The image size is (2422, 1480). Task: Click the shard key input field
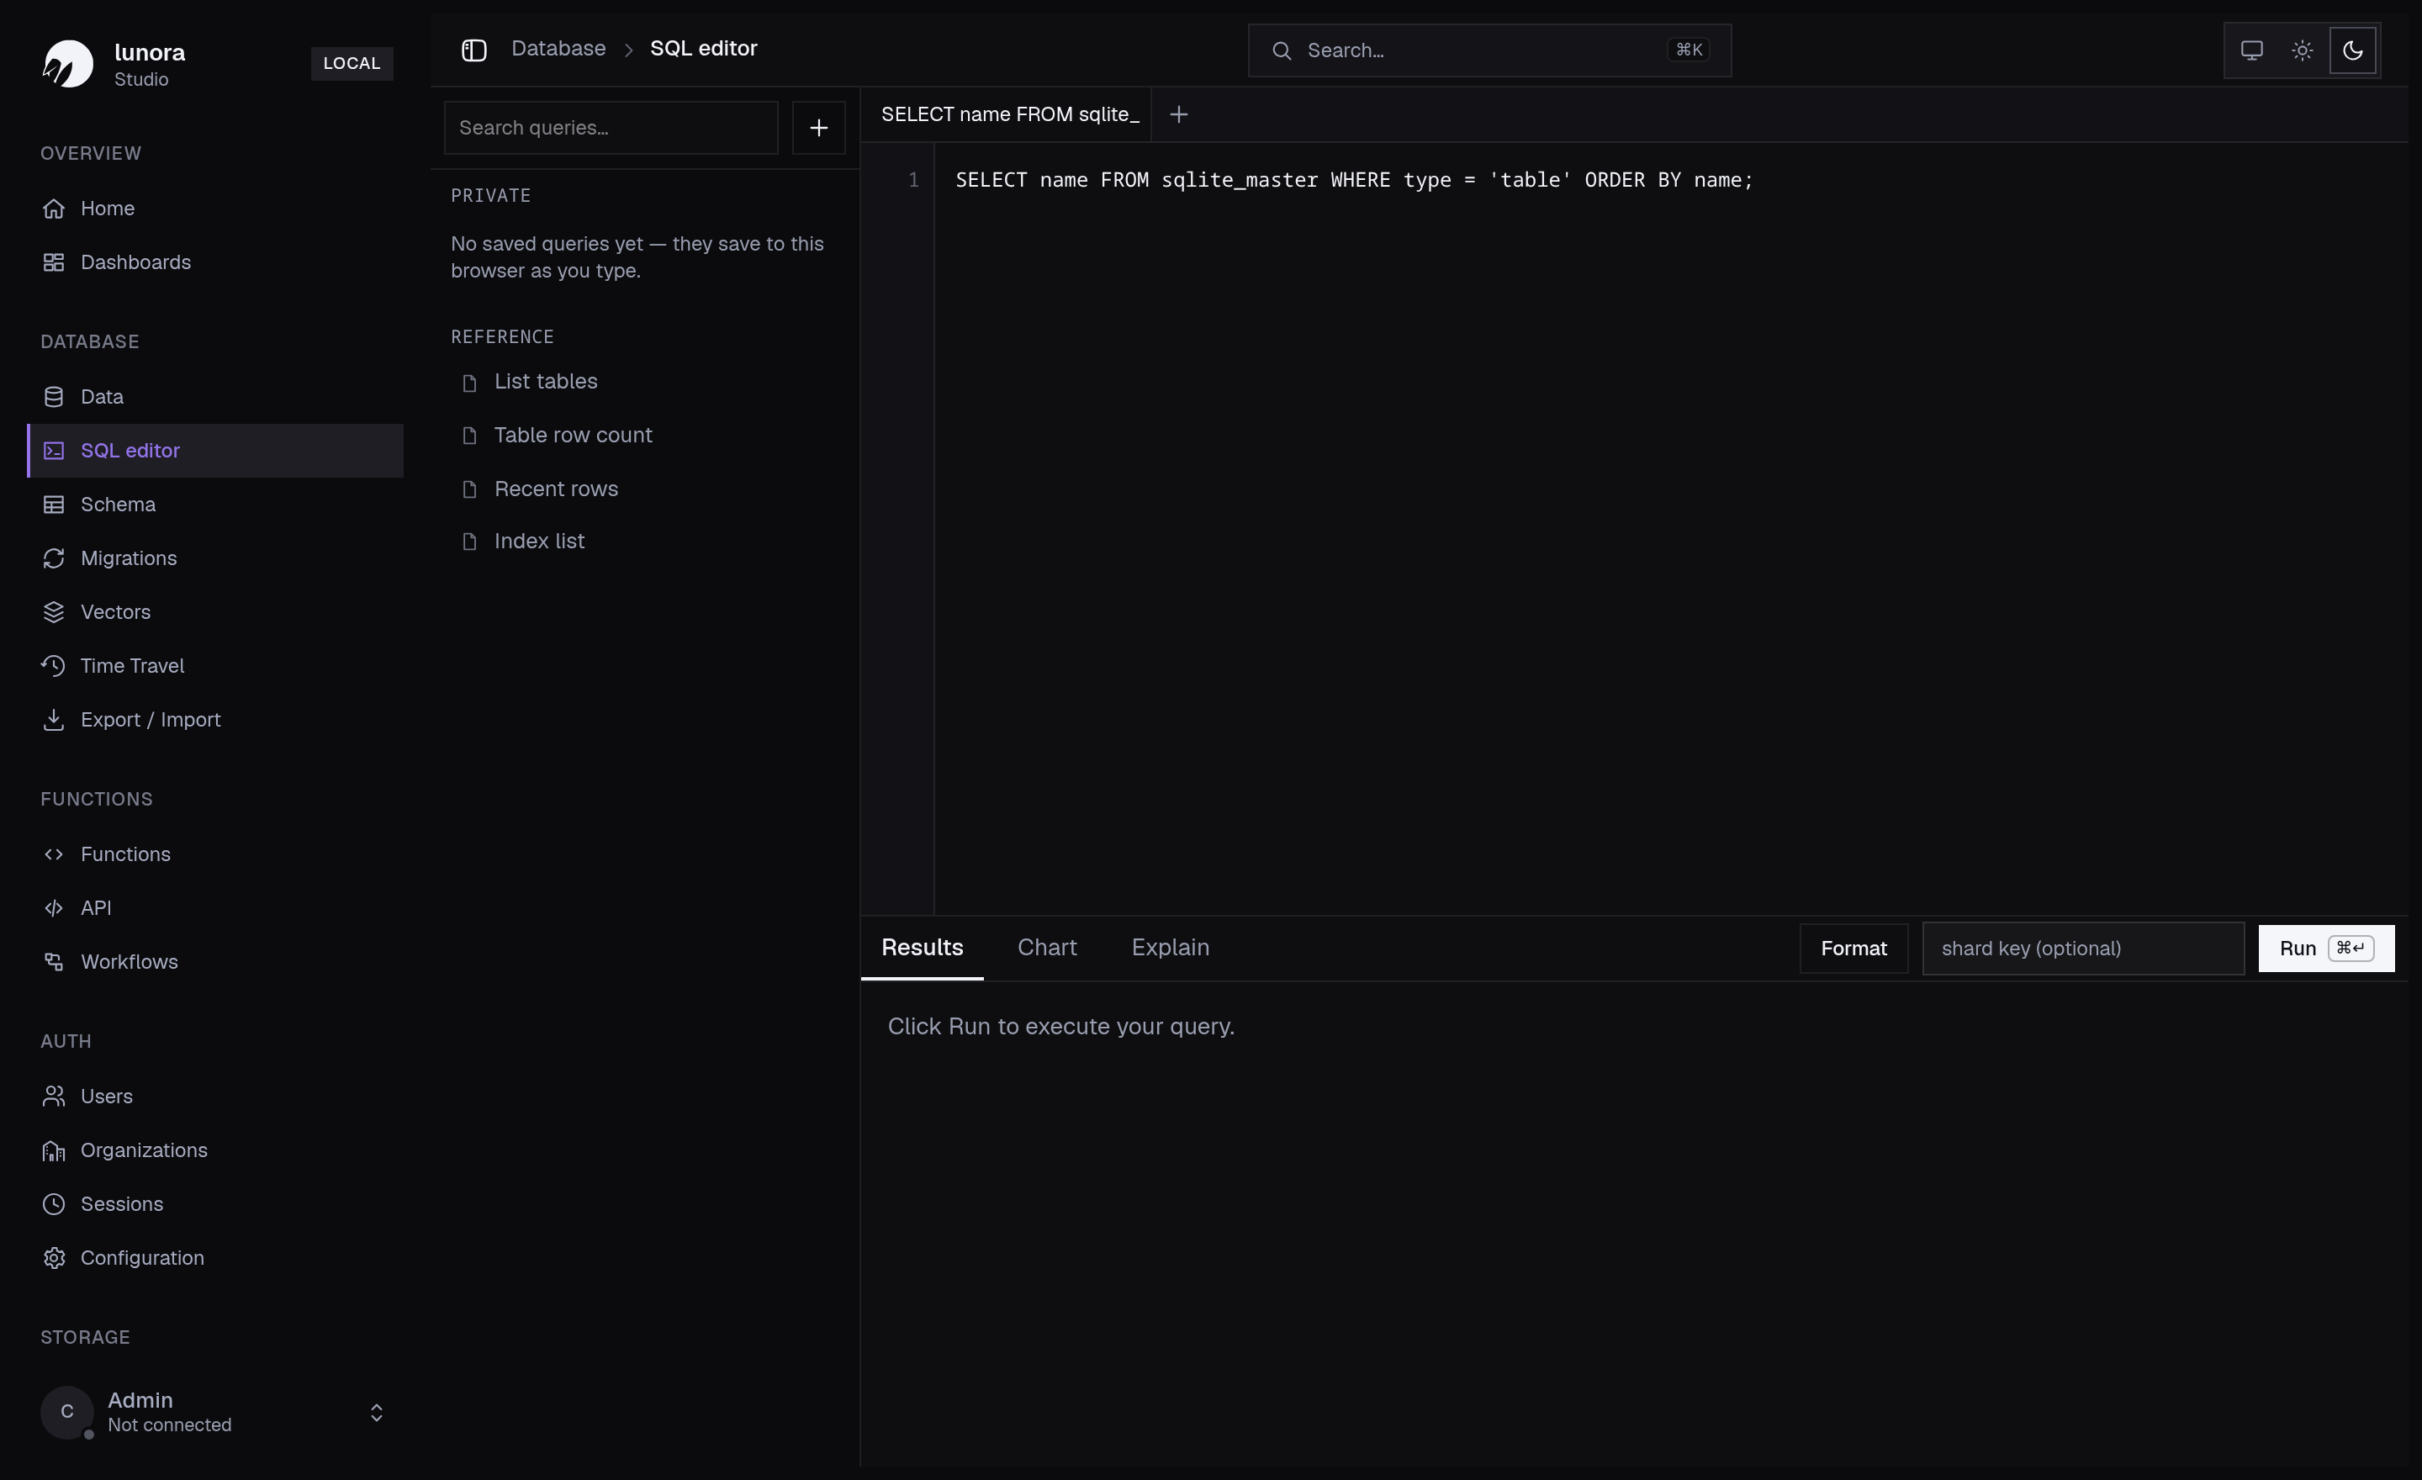[x=2083, y=949]
